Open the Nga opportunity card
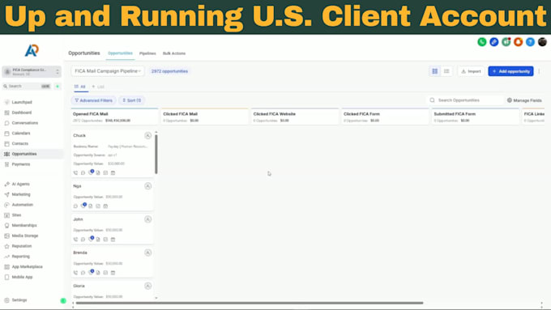551x310 pixels. (x=112, y=196)
